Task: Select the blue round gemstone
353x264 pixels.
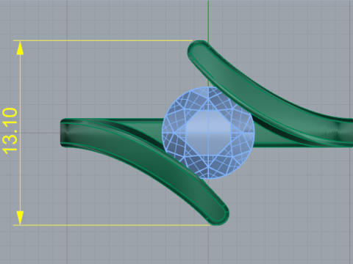Action: (208, 133)
